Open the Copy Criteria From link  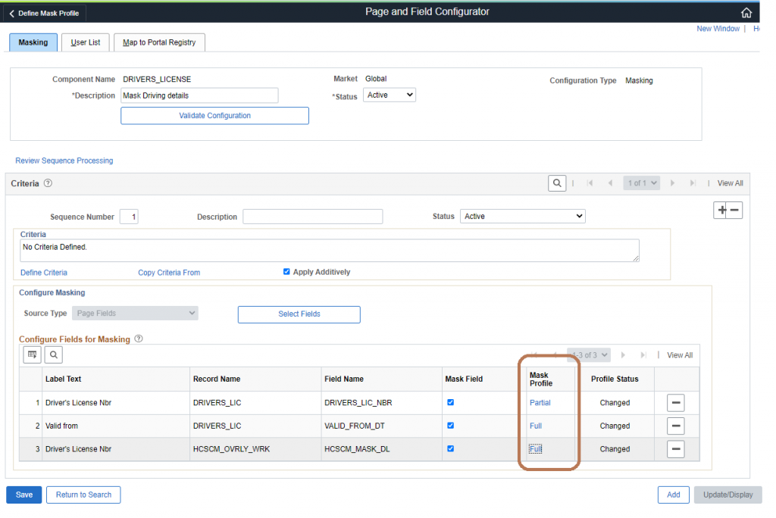click(169, 273)
